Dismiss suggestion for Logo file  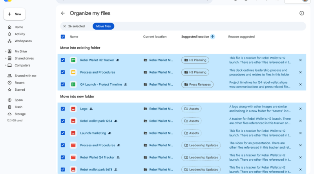click(x=300, y=109)
